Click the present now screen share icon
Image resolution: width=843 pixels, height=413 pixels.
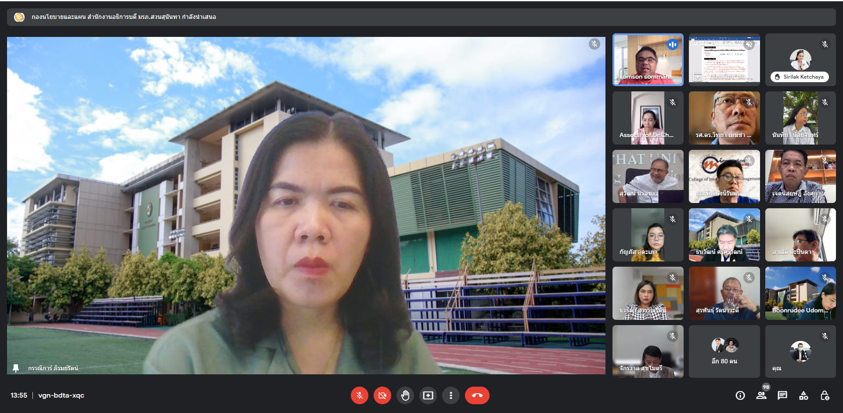428,395
